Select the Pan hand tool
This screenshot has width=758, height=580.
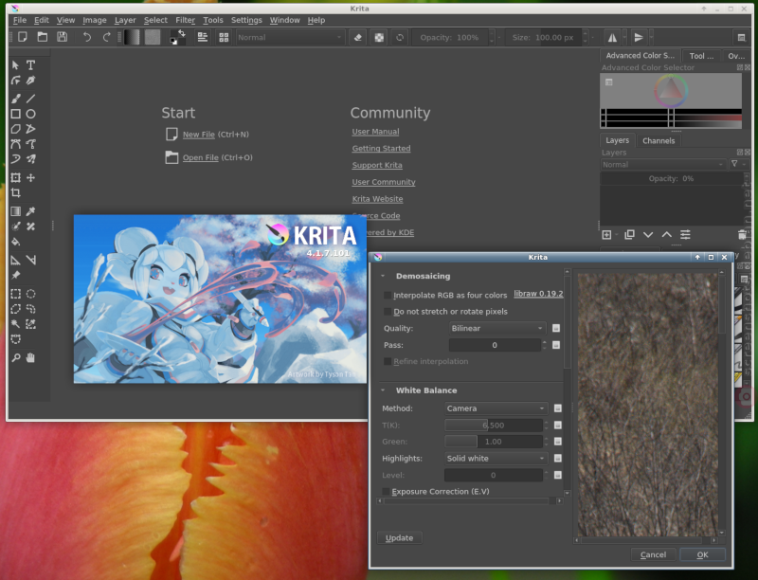point(30,357)
